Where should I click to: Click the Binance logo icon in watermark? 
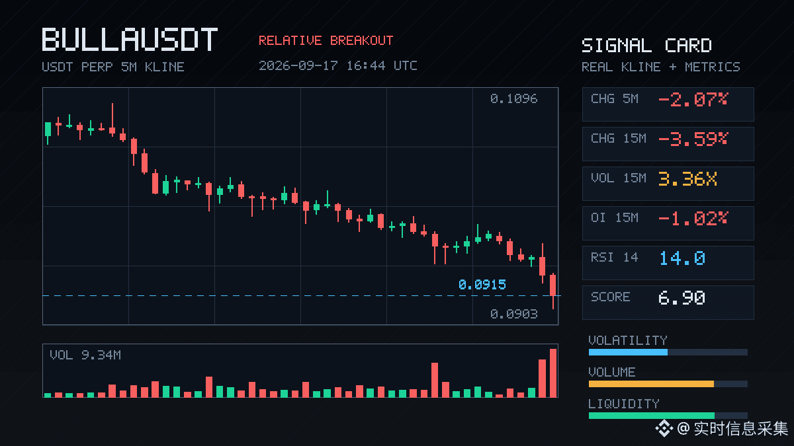click(664, 429)
